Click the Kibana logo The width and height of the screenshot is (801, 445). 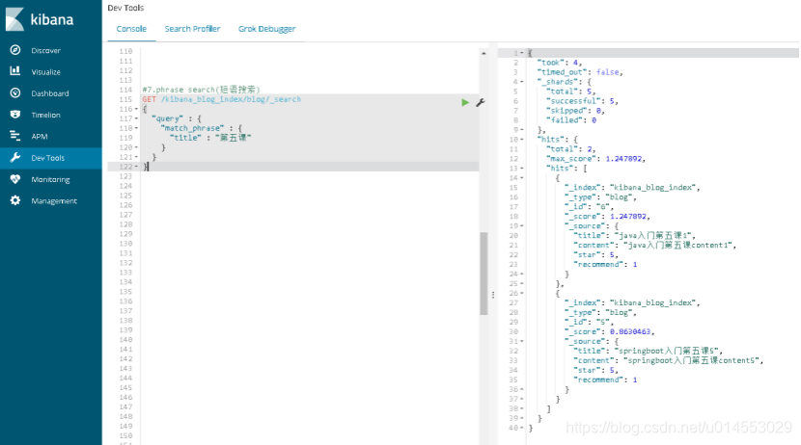[40, 19]
